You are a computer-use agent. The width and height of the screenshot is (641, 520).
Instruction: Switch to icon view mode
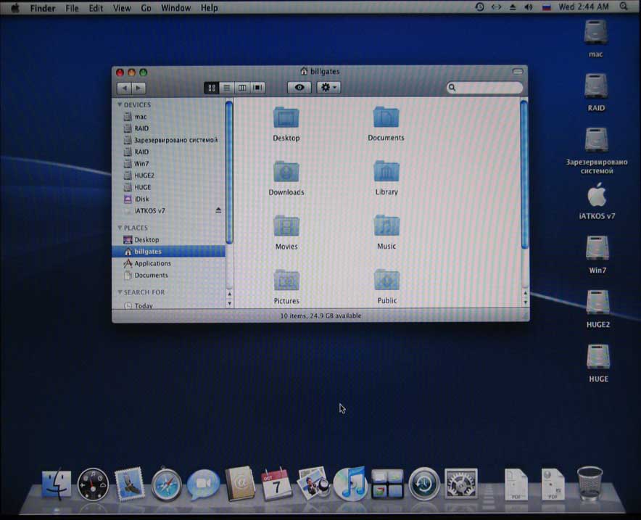[212, 88]
